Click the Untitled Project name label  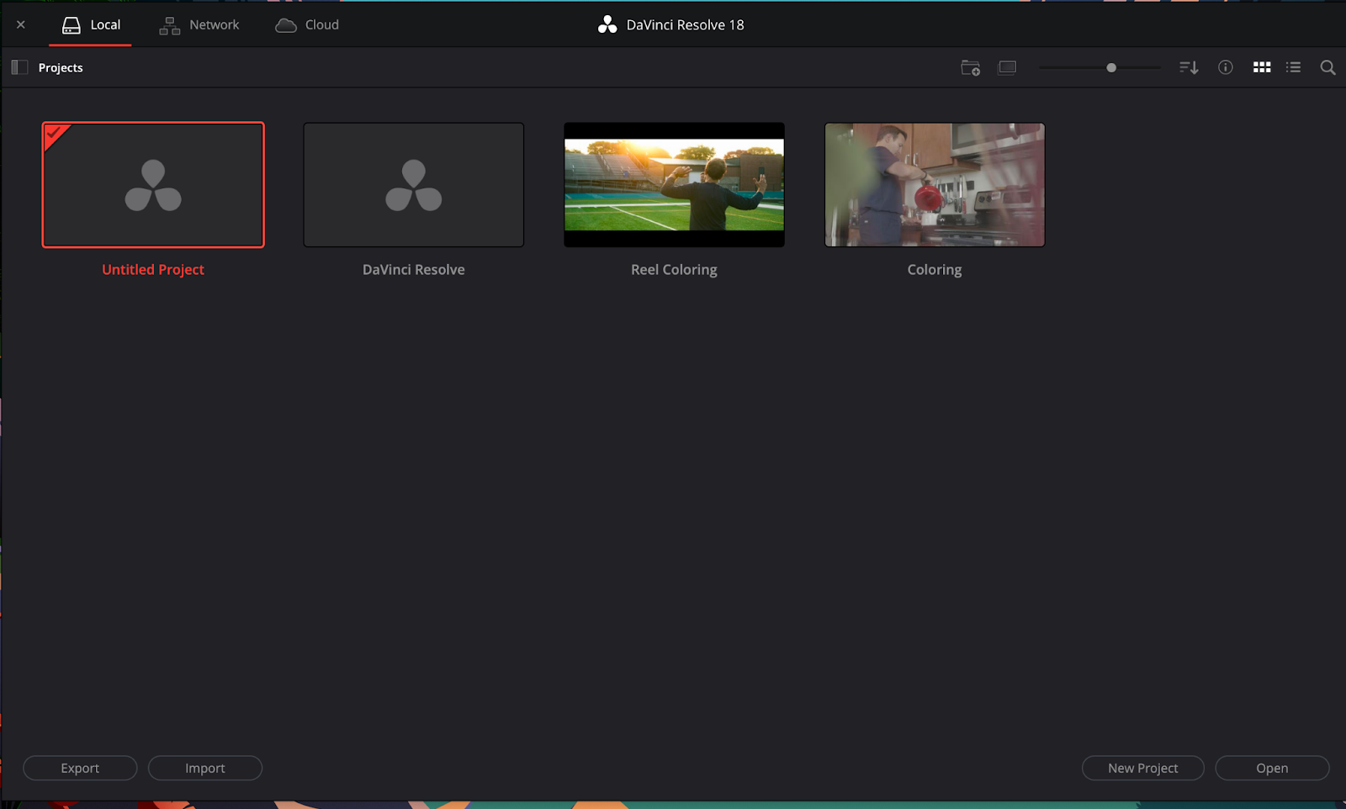pos(153,270)
